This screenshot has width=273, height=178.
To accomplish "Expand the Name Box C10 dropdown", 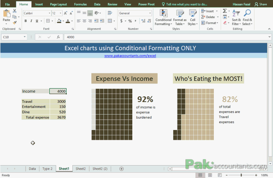I will pyautogui.click(x=25, y=37).
